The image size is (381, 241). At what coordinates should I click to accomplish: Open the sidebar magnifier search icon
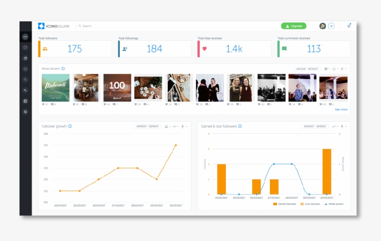[25, 79]
